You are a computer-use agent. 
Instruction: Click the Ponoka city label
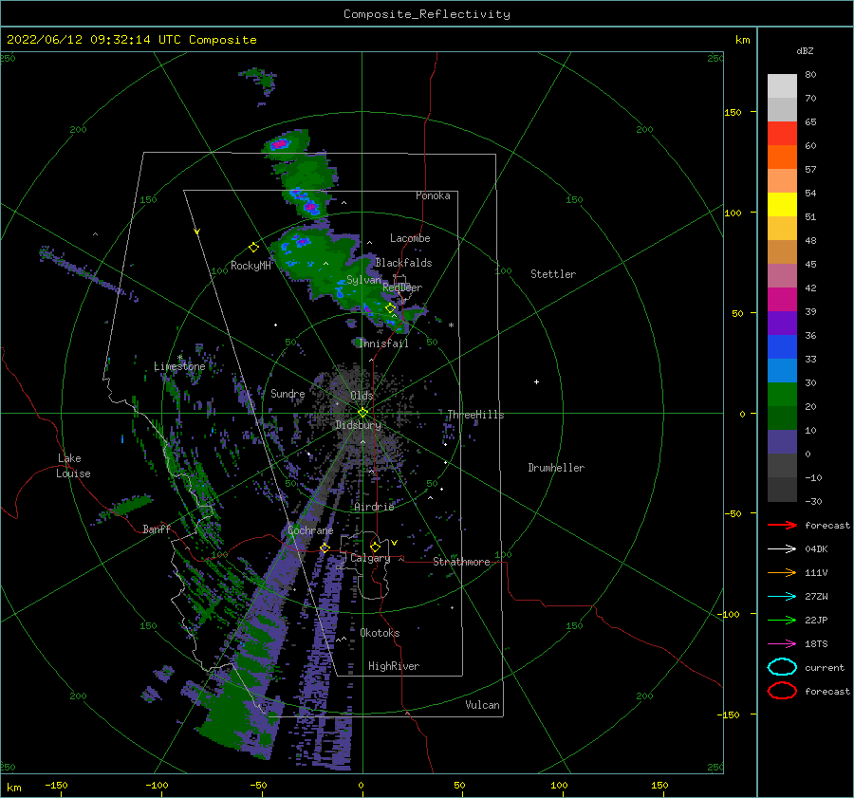pos(433,195)
